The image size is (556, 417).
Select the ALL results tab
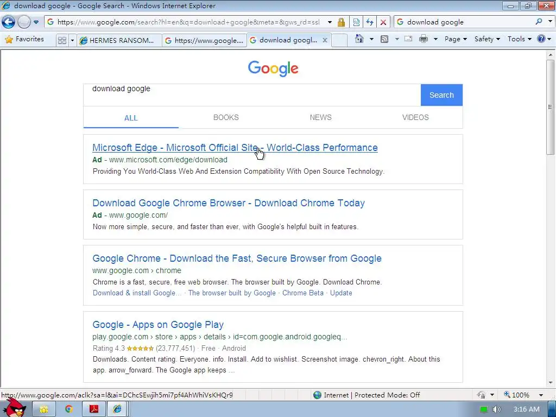(x=131, y=118)
